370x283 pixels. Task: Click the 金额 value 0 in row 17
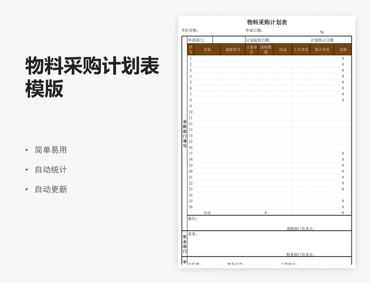point(343,153)
